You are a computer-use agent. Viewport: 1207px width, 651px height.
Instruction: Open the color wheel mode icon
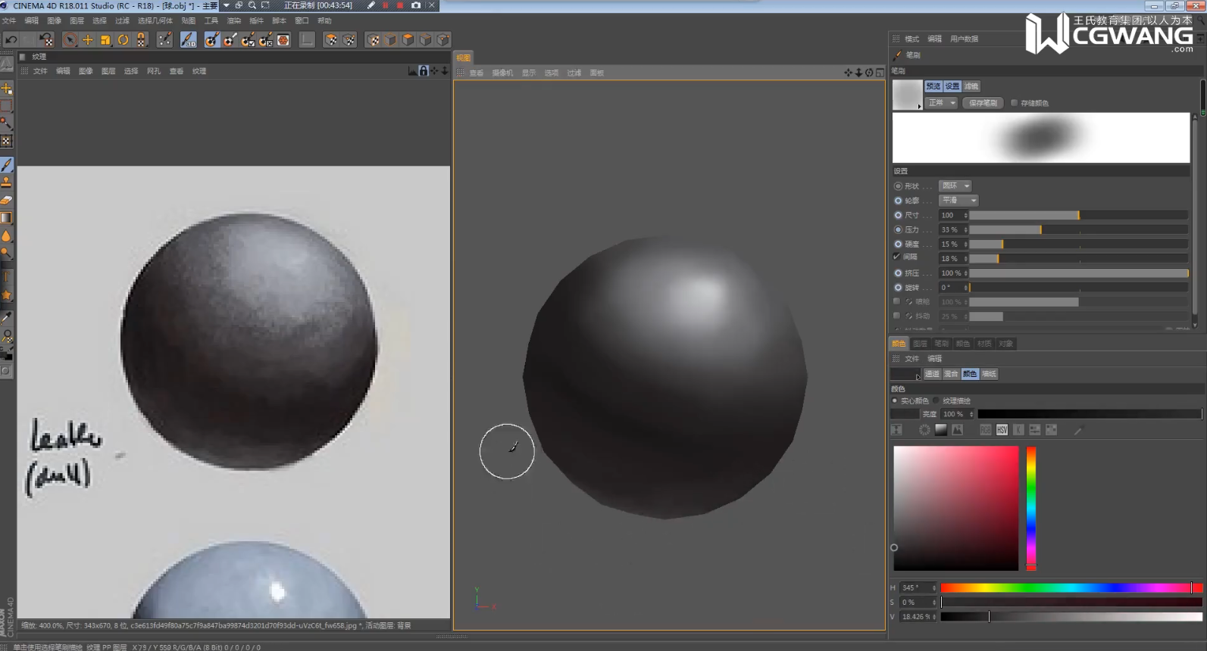[x=924, y=430]
